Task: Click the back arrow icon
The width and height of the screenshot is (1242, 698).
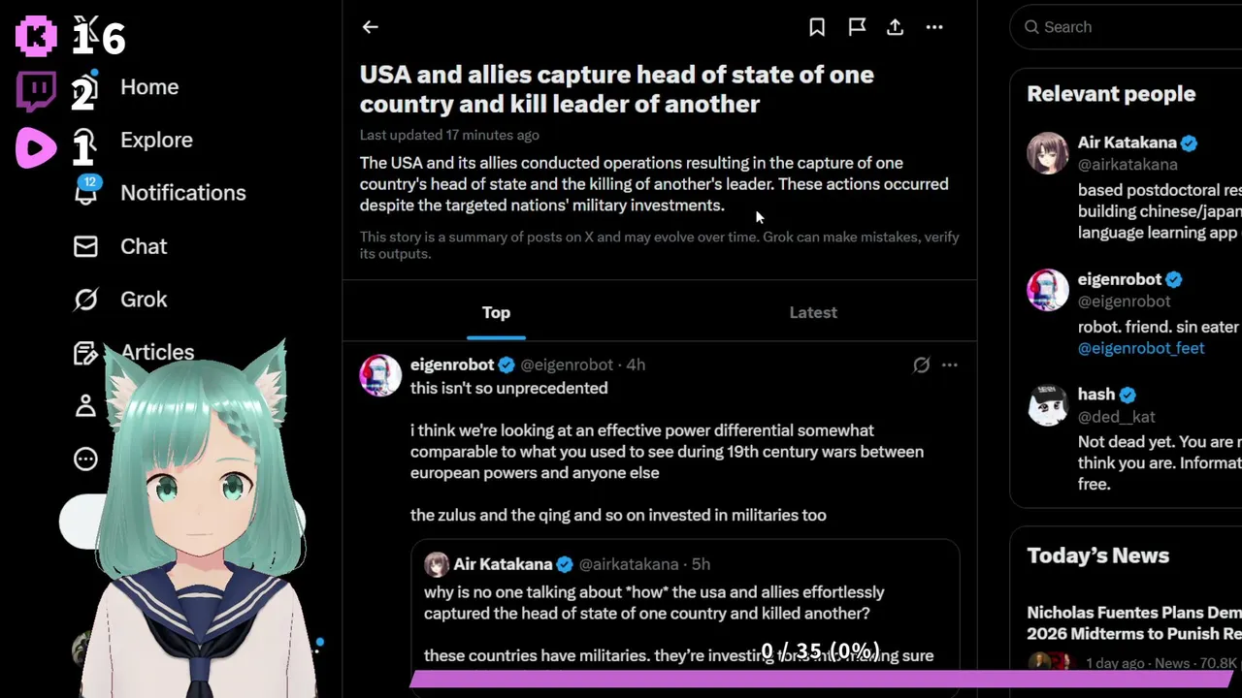Action: [x=370, y=27]
